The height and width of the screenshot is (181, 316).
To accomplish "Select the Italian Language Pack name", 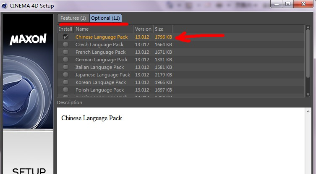I will point(99,67).
